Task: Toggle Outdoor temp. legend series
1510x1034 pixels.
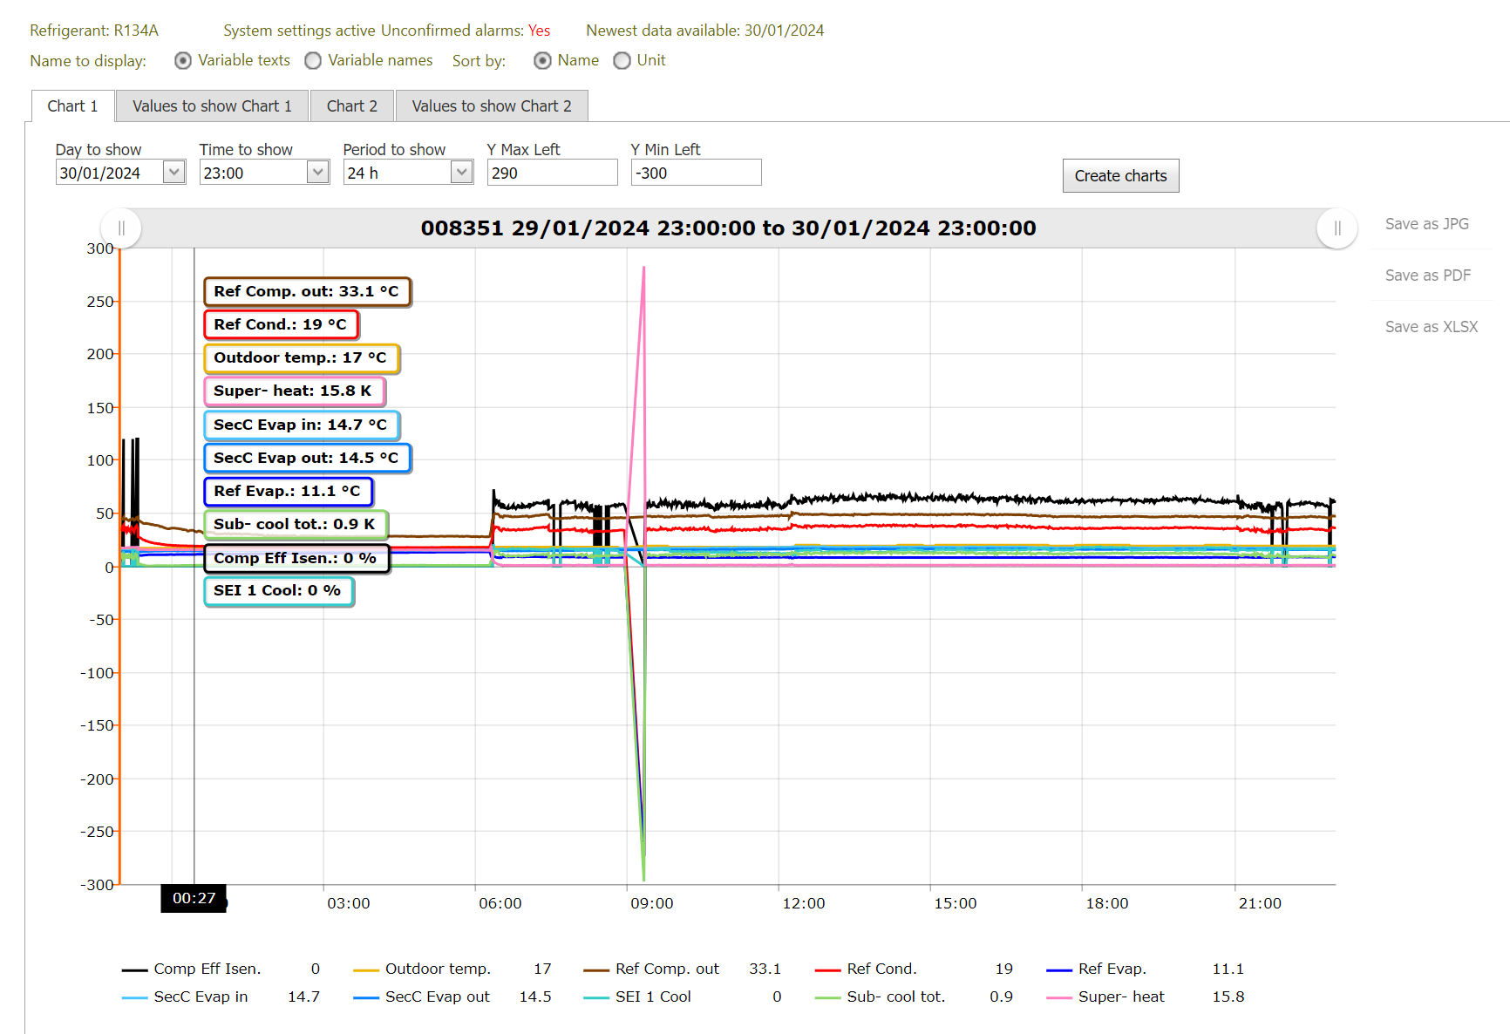Action: point(437,969)
